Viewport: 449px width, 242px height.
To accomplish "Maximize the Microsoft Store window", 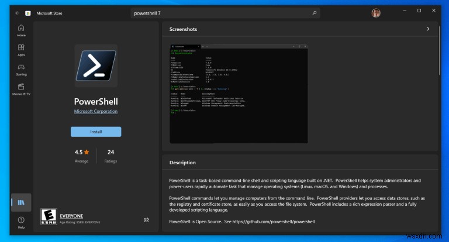I will point(419,11).
